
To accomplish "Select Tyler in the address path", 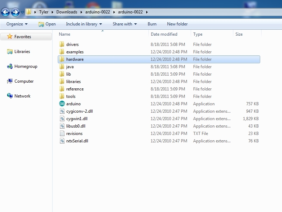I will (44, 12).
